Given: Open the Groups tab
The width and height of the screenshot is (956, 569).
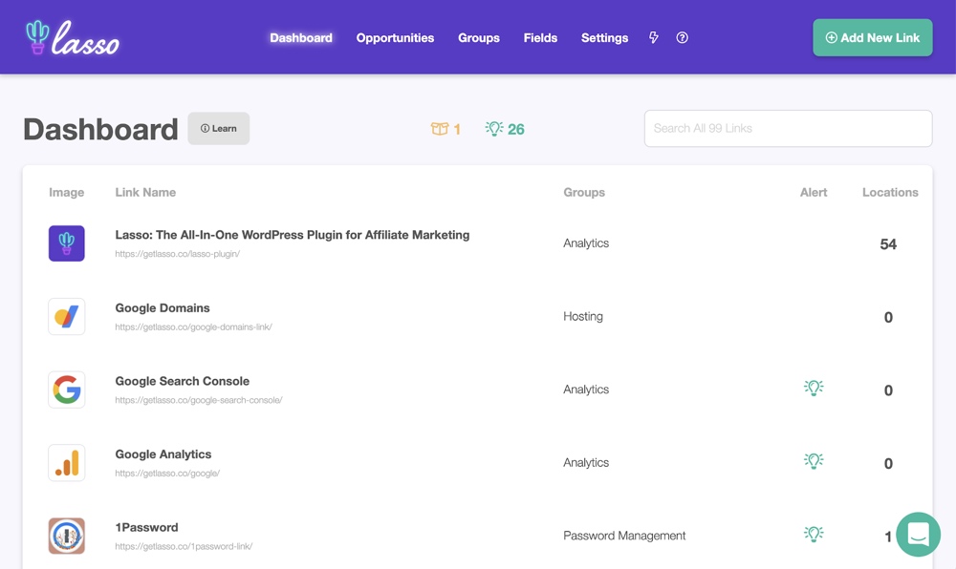Looking at the screenshot, I should tap(479, 38).
